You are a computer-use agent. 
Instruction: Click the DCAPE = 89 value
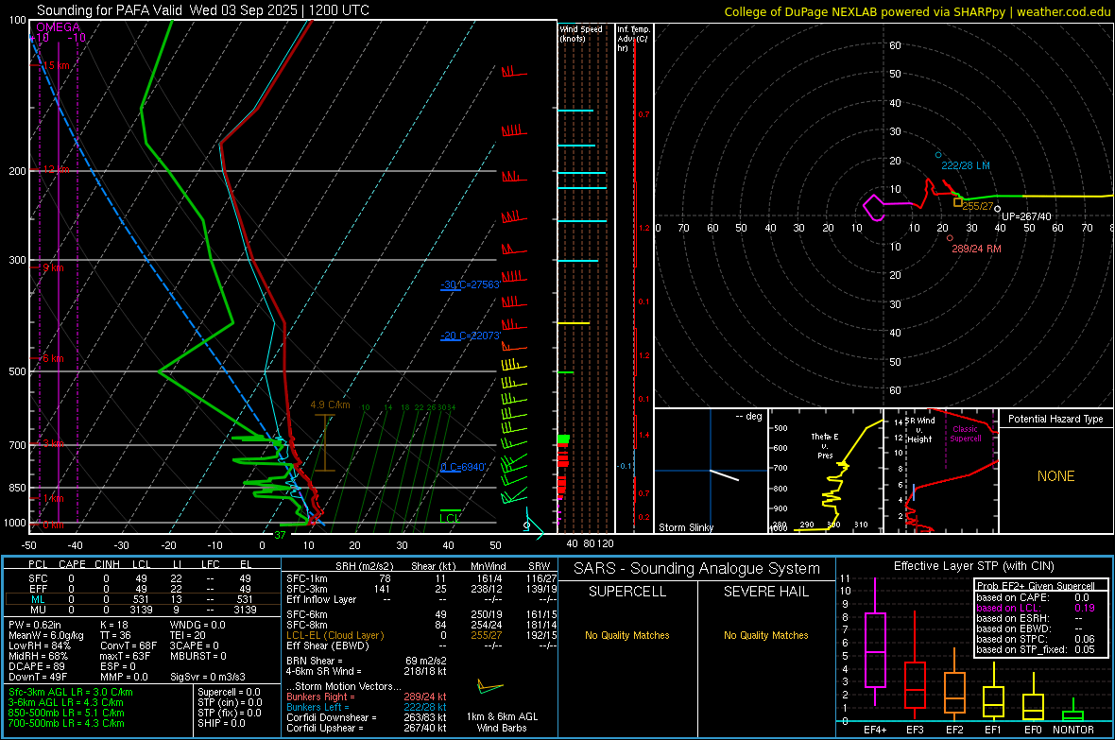click(37, 666)
